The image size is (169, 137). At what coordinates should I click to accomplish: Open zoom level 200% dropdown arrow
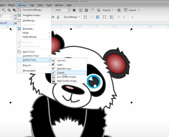(x=69, y=10)
